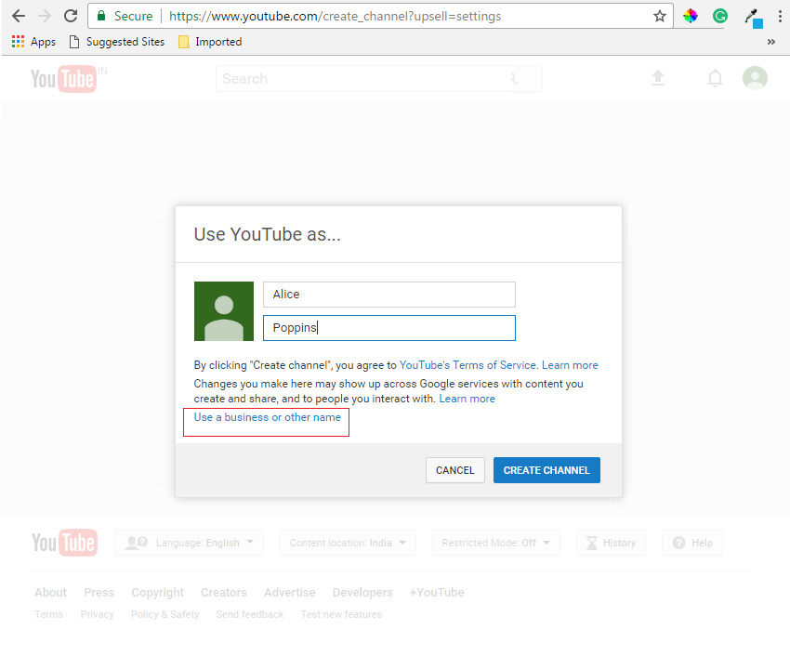This screenshot has width=790, height=656.
Task: Click Use a business or other name
Action: 267,417
